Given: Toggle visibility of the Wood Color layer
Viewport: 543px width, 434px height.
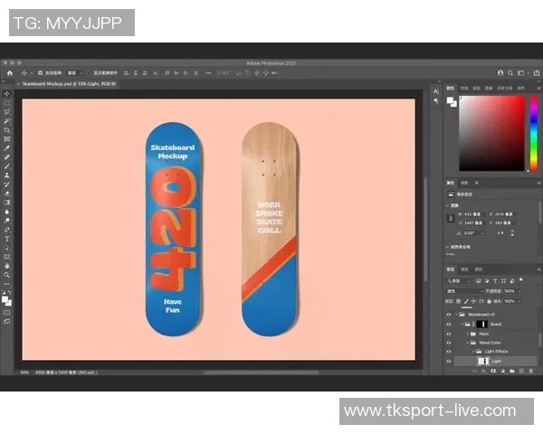Looking at the screenshot, I should coord(449,343).
